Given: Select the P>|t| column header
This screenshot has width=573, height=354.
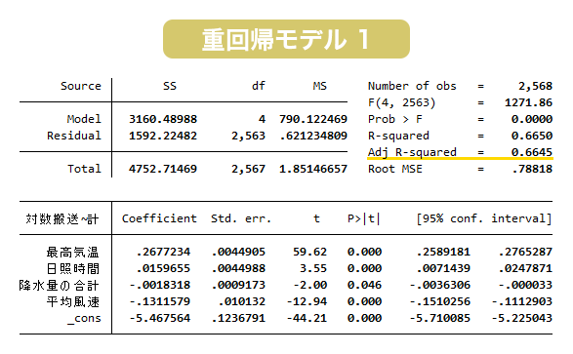Looking at the screenshot, I should [364, 218].
